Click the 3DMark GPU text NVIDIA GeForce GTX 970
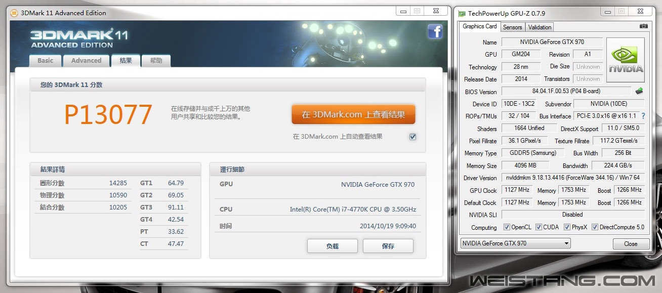Viewport: 662px width, 293px height. click(x=378, y=185)
